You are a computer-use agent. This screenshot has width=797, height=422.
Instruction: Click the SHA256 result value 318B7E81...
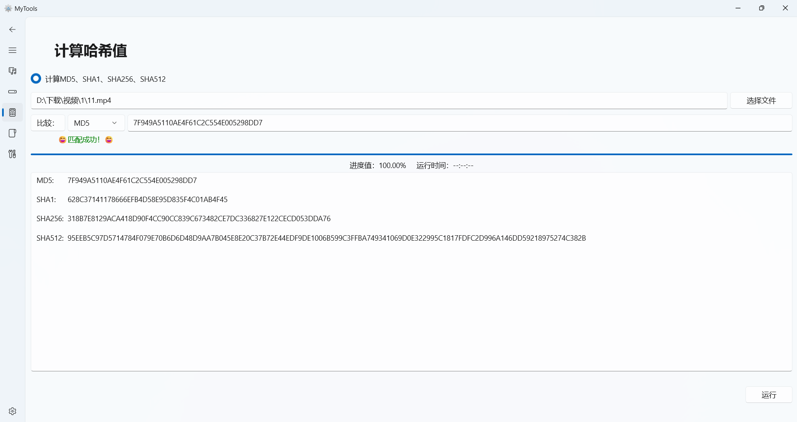point(199,219)
